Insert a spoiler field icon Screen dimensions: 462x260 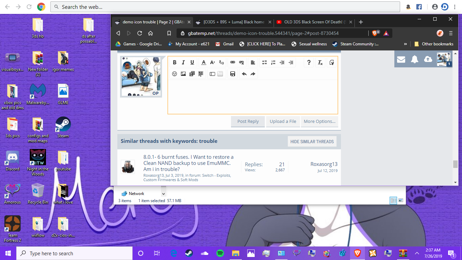tap(212, 74)
